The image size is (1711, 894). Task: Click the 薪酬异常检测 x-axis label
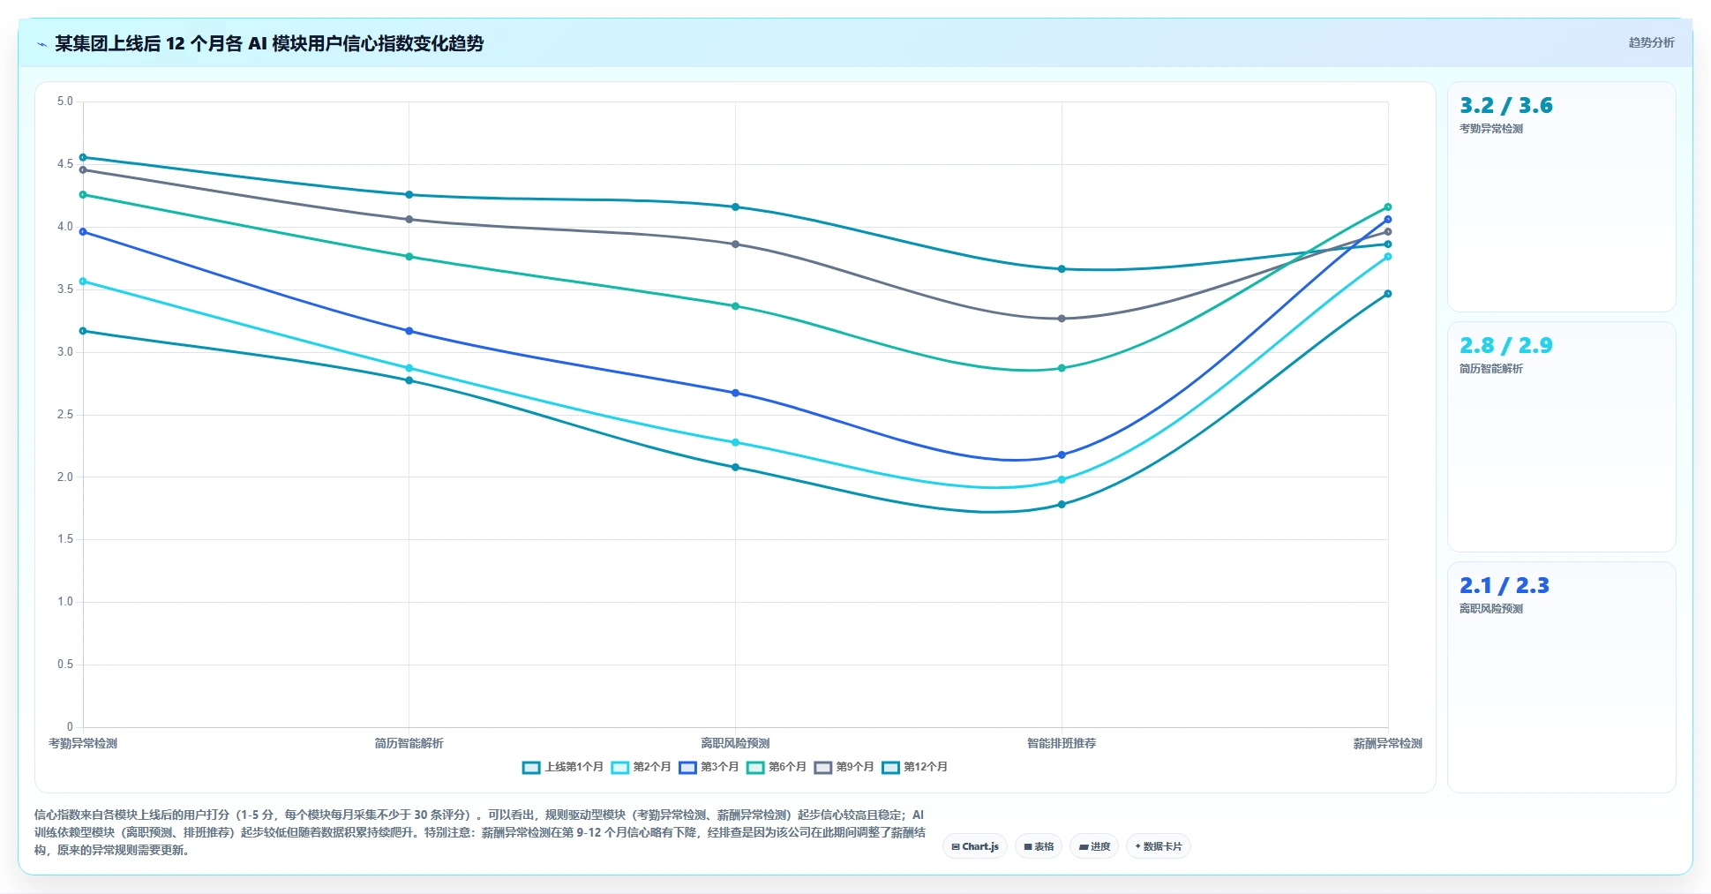click(1387, 743)
